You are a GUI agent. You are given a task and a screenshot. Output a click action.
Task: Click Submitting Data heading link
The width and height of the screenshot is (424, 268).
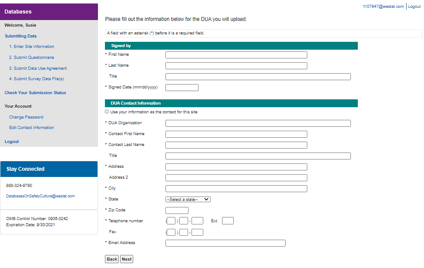[x=20, y=36]
